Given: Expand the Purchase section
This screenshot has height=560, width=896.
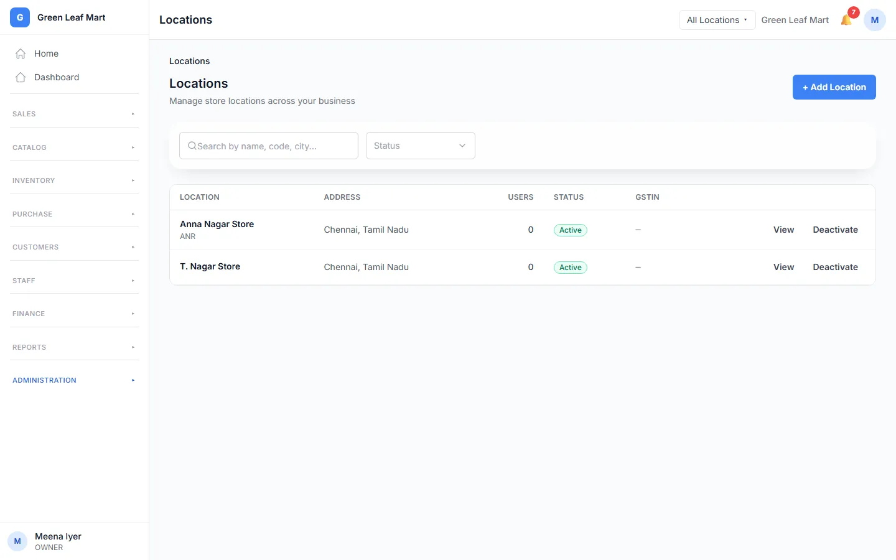Looking at the screenshot, I should [x=75, y=214].
